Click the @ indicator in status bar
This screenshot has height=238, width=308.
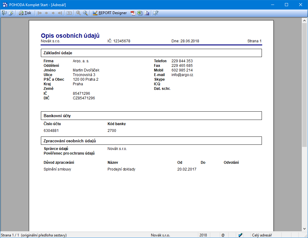coord(223,235)
